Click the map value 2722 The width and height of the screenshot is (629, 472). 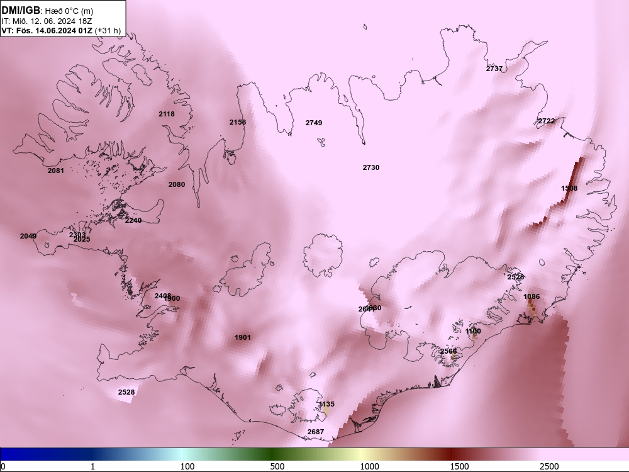tap(547, 121)
